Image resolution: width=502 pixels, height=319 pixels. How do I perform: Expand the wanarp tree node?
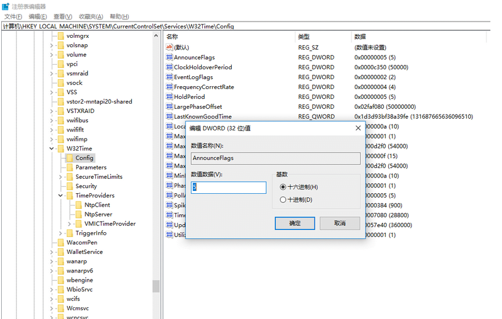pos(52,261)
